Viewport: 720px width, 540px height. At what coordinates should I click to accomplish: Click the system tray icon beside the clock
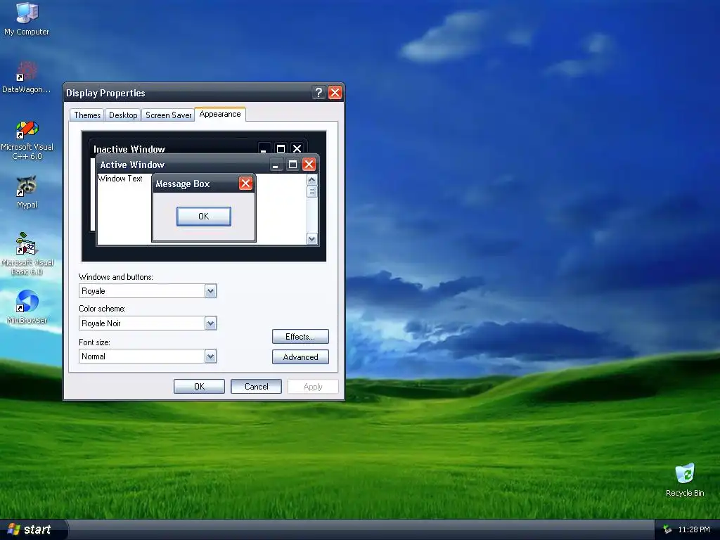pyautogui.click(x=668, y=529)
